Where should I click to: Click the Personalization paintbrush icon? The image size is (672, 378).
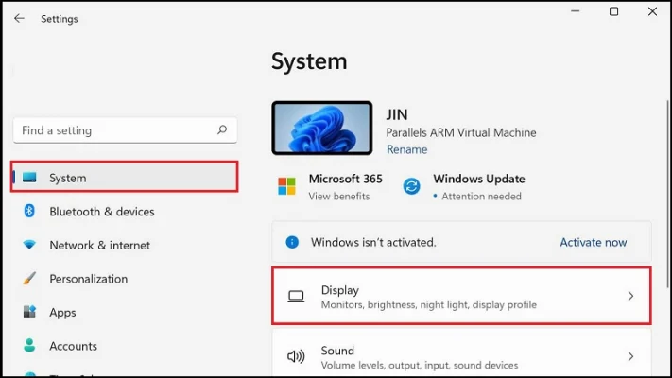29,279
